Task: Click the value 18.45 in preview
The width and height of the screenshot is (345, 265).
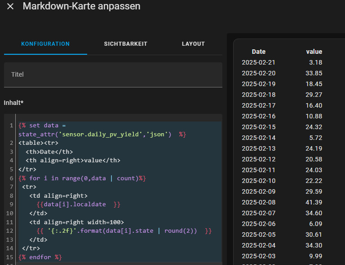Action: coord(314,84)
